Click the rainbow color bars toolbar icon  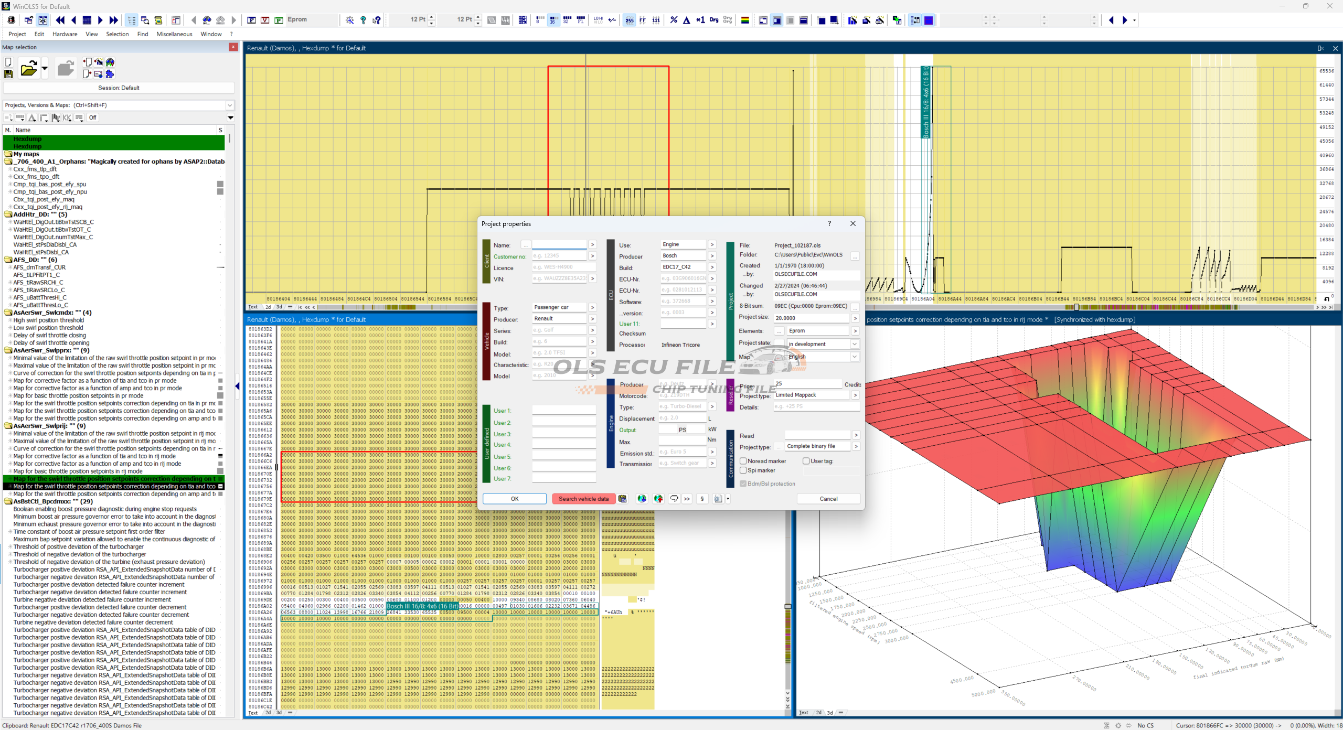coord(744,20)
